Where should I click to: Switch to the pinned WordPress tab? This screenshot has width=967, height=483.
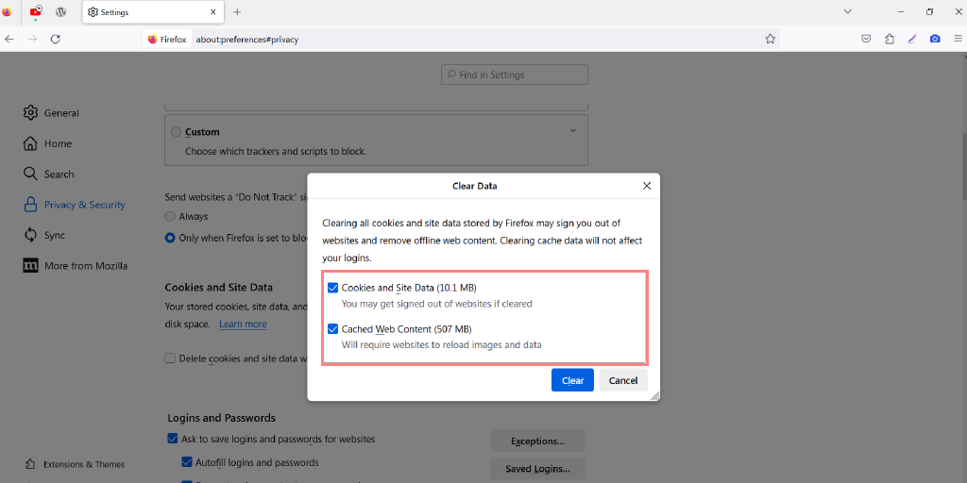tap(61, 12)
